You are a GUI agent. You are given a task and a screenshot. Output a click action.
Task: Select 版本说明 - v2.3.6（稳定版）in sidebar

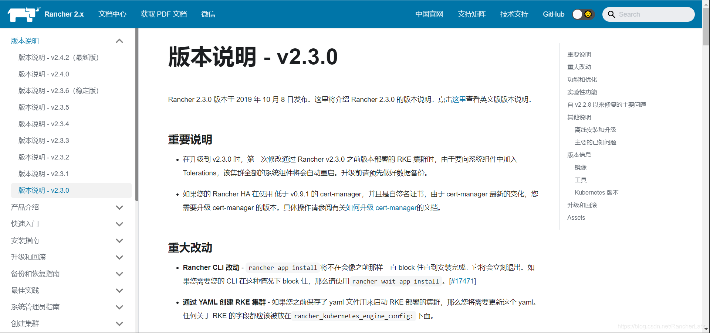(x=71, y=91)
